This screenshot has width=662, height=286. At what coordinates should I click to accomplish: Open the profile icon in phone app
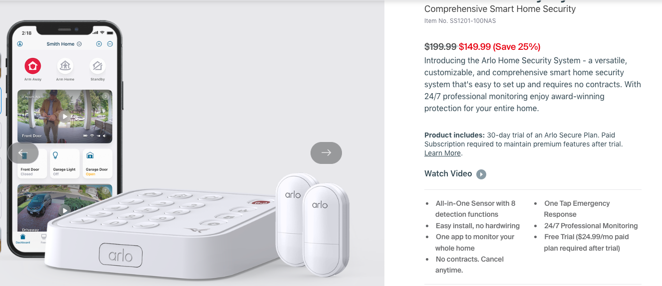coord(20,44)
